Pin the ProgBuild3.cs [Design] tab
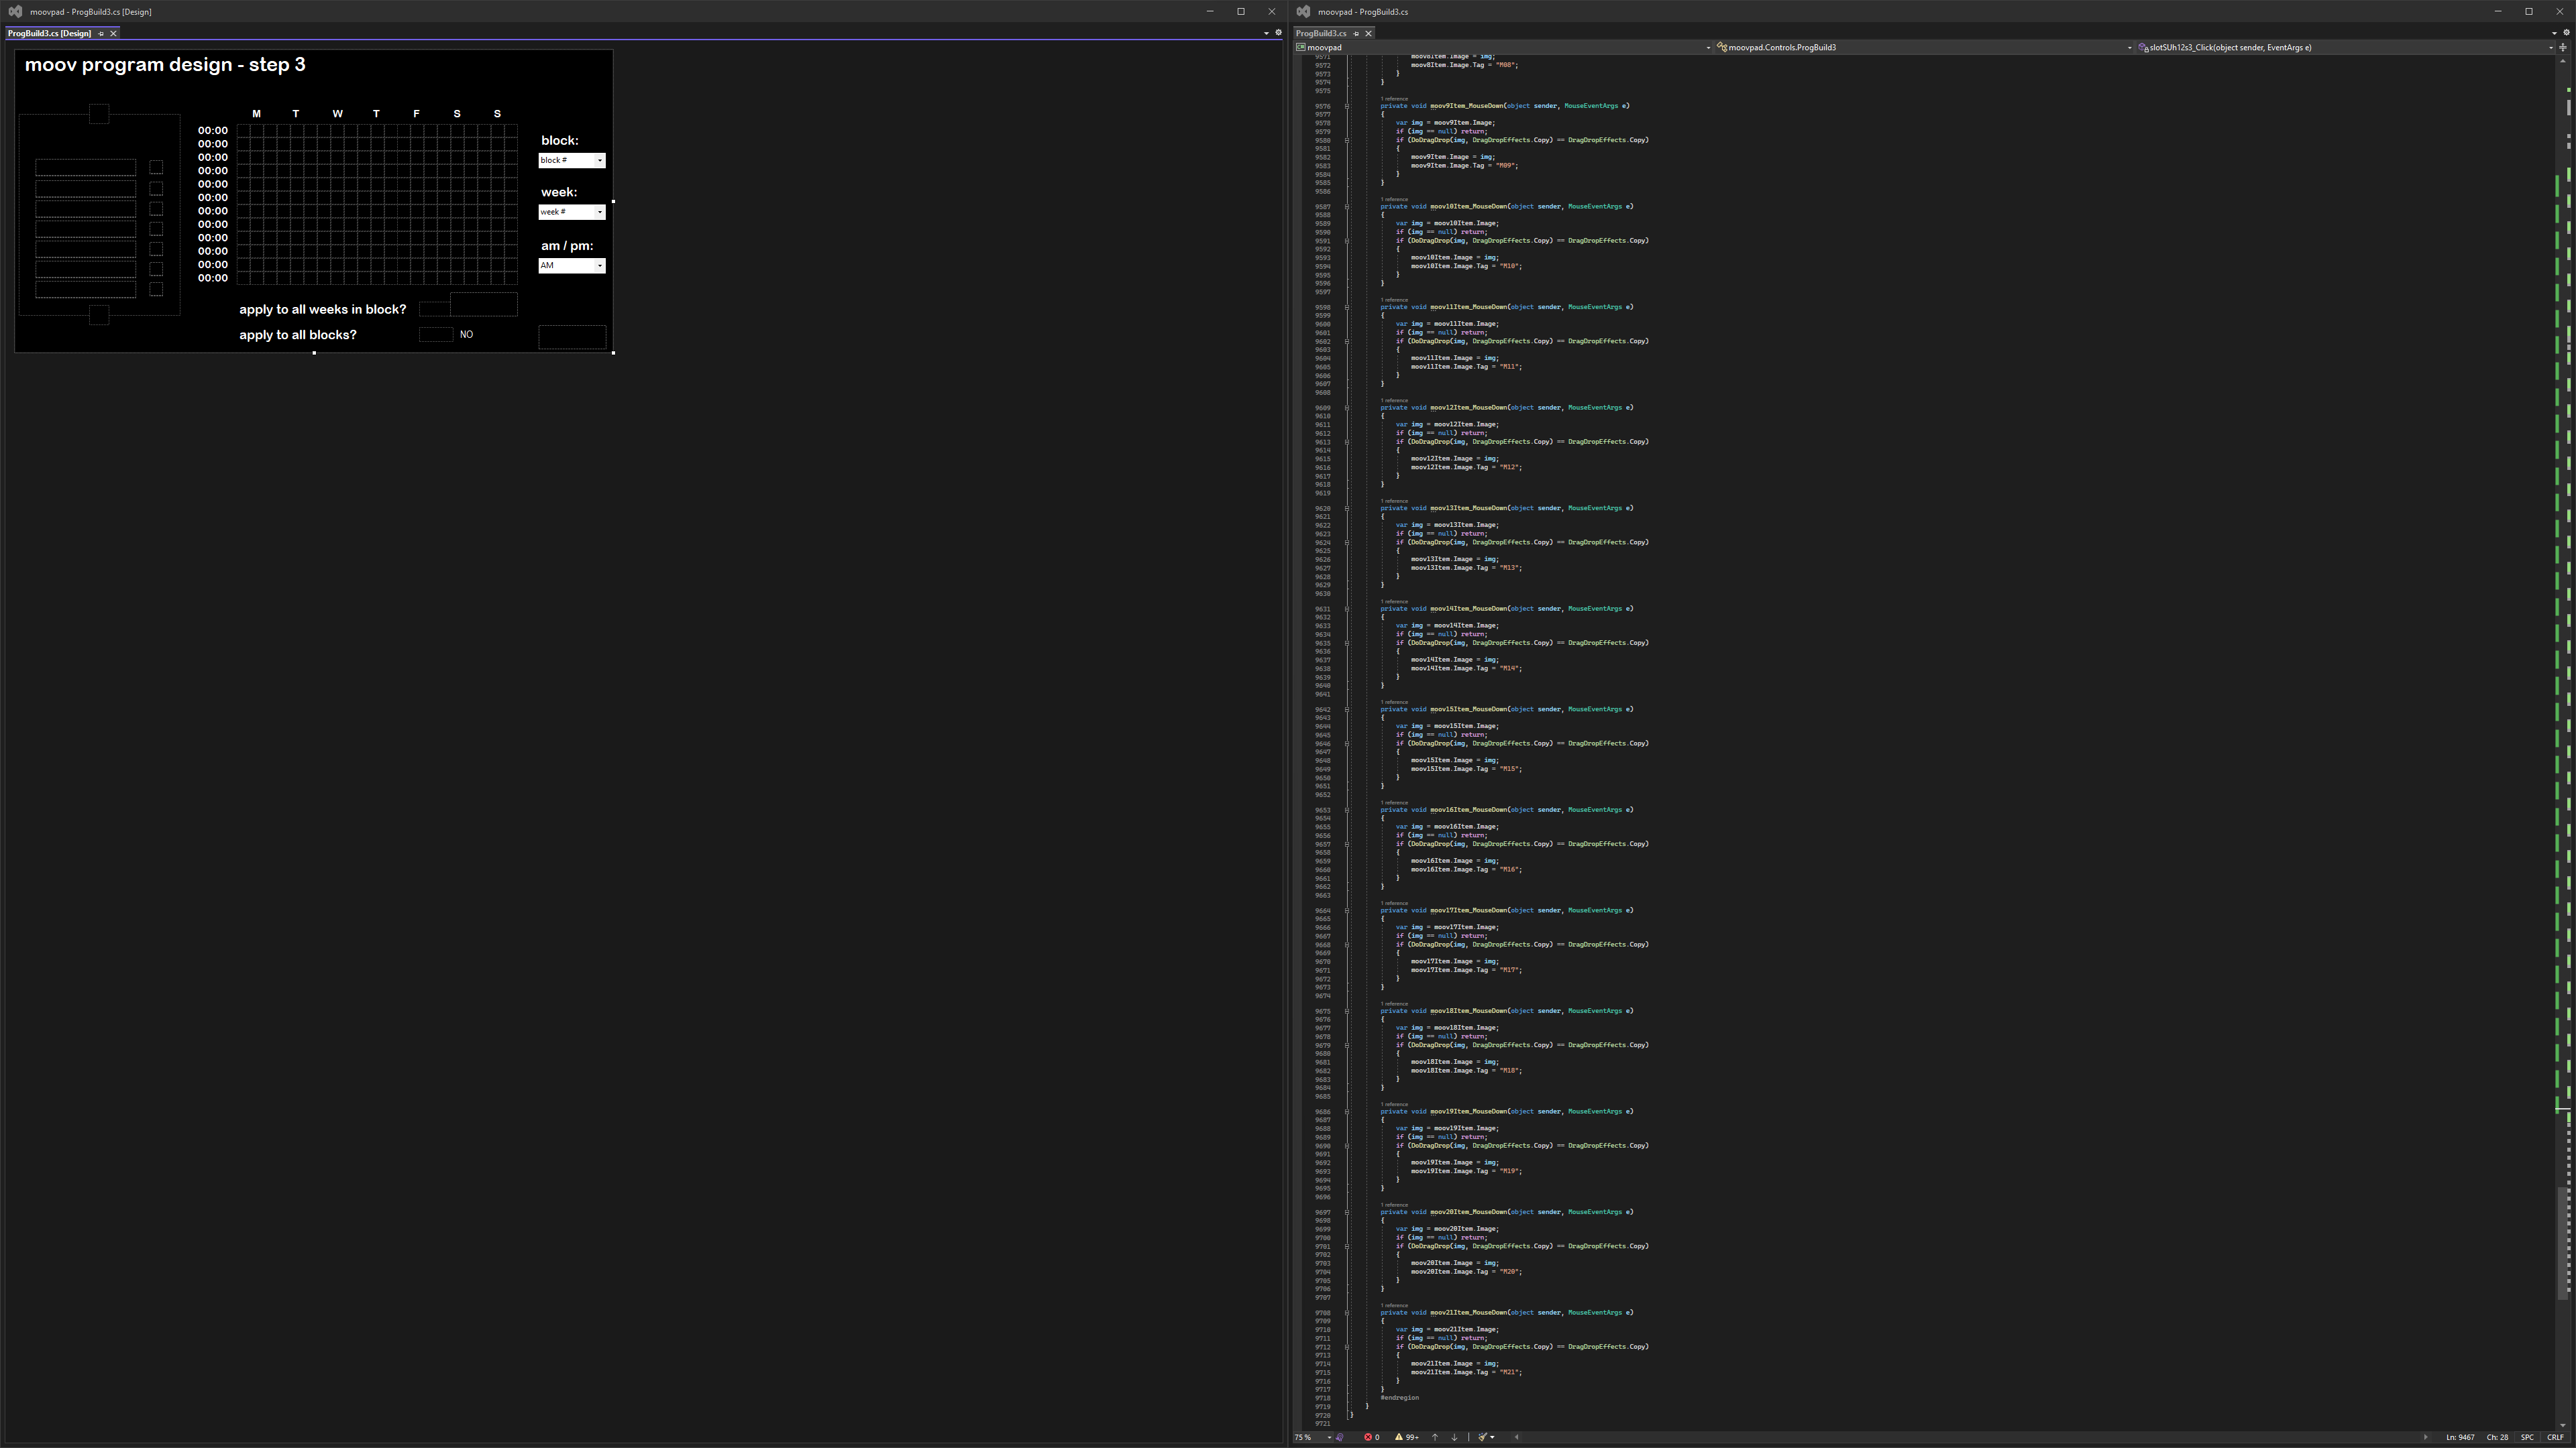This screenshot has width=2576, height=1448. 101,33
